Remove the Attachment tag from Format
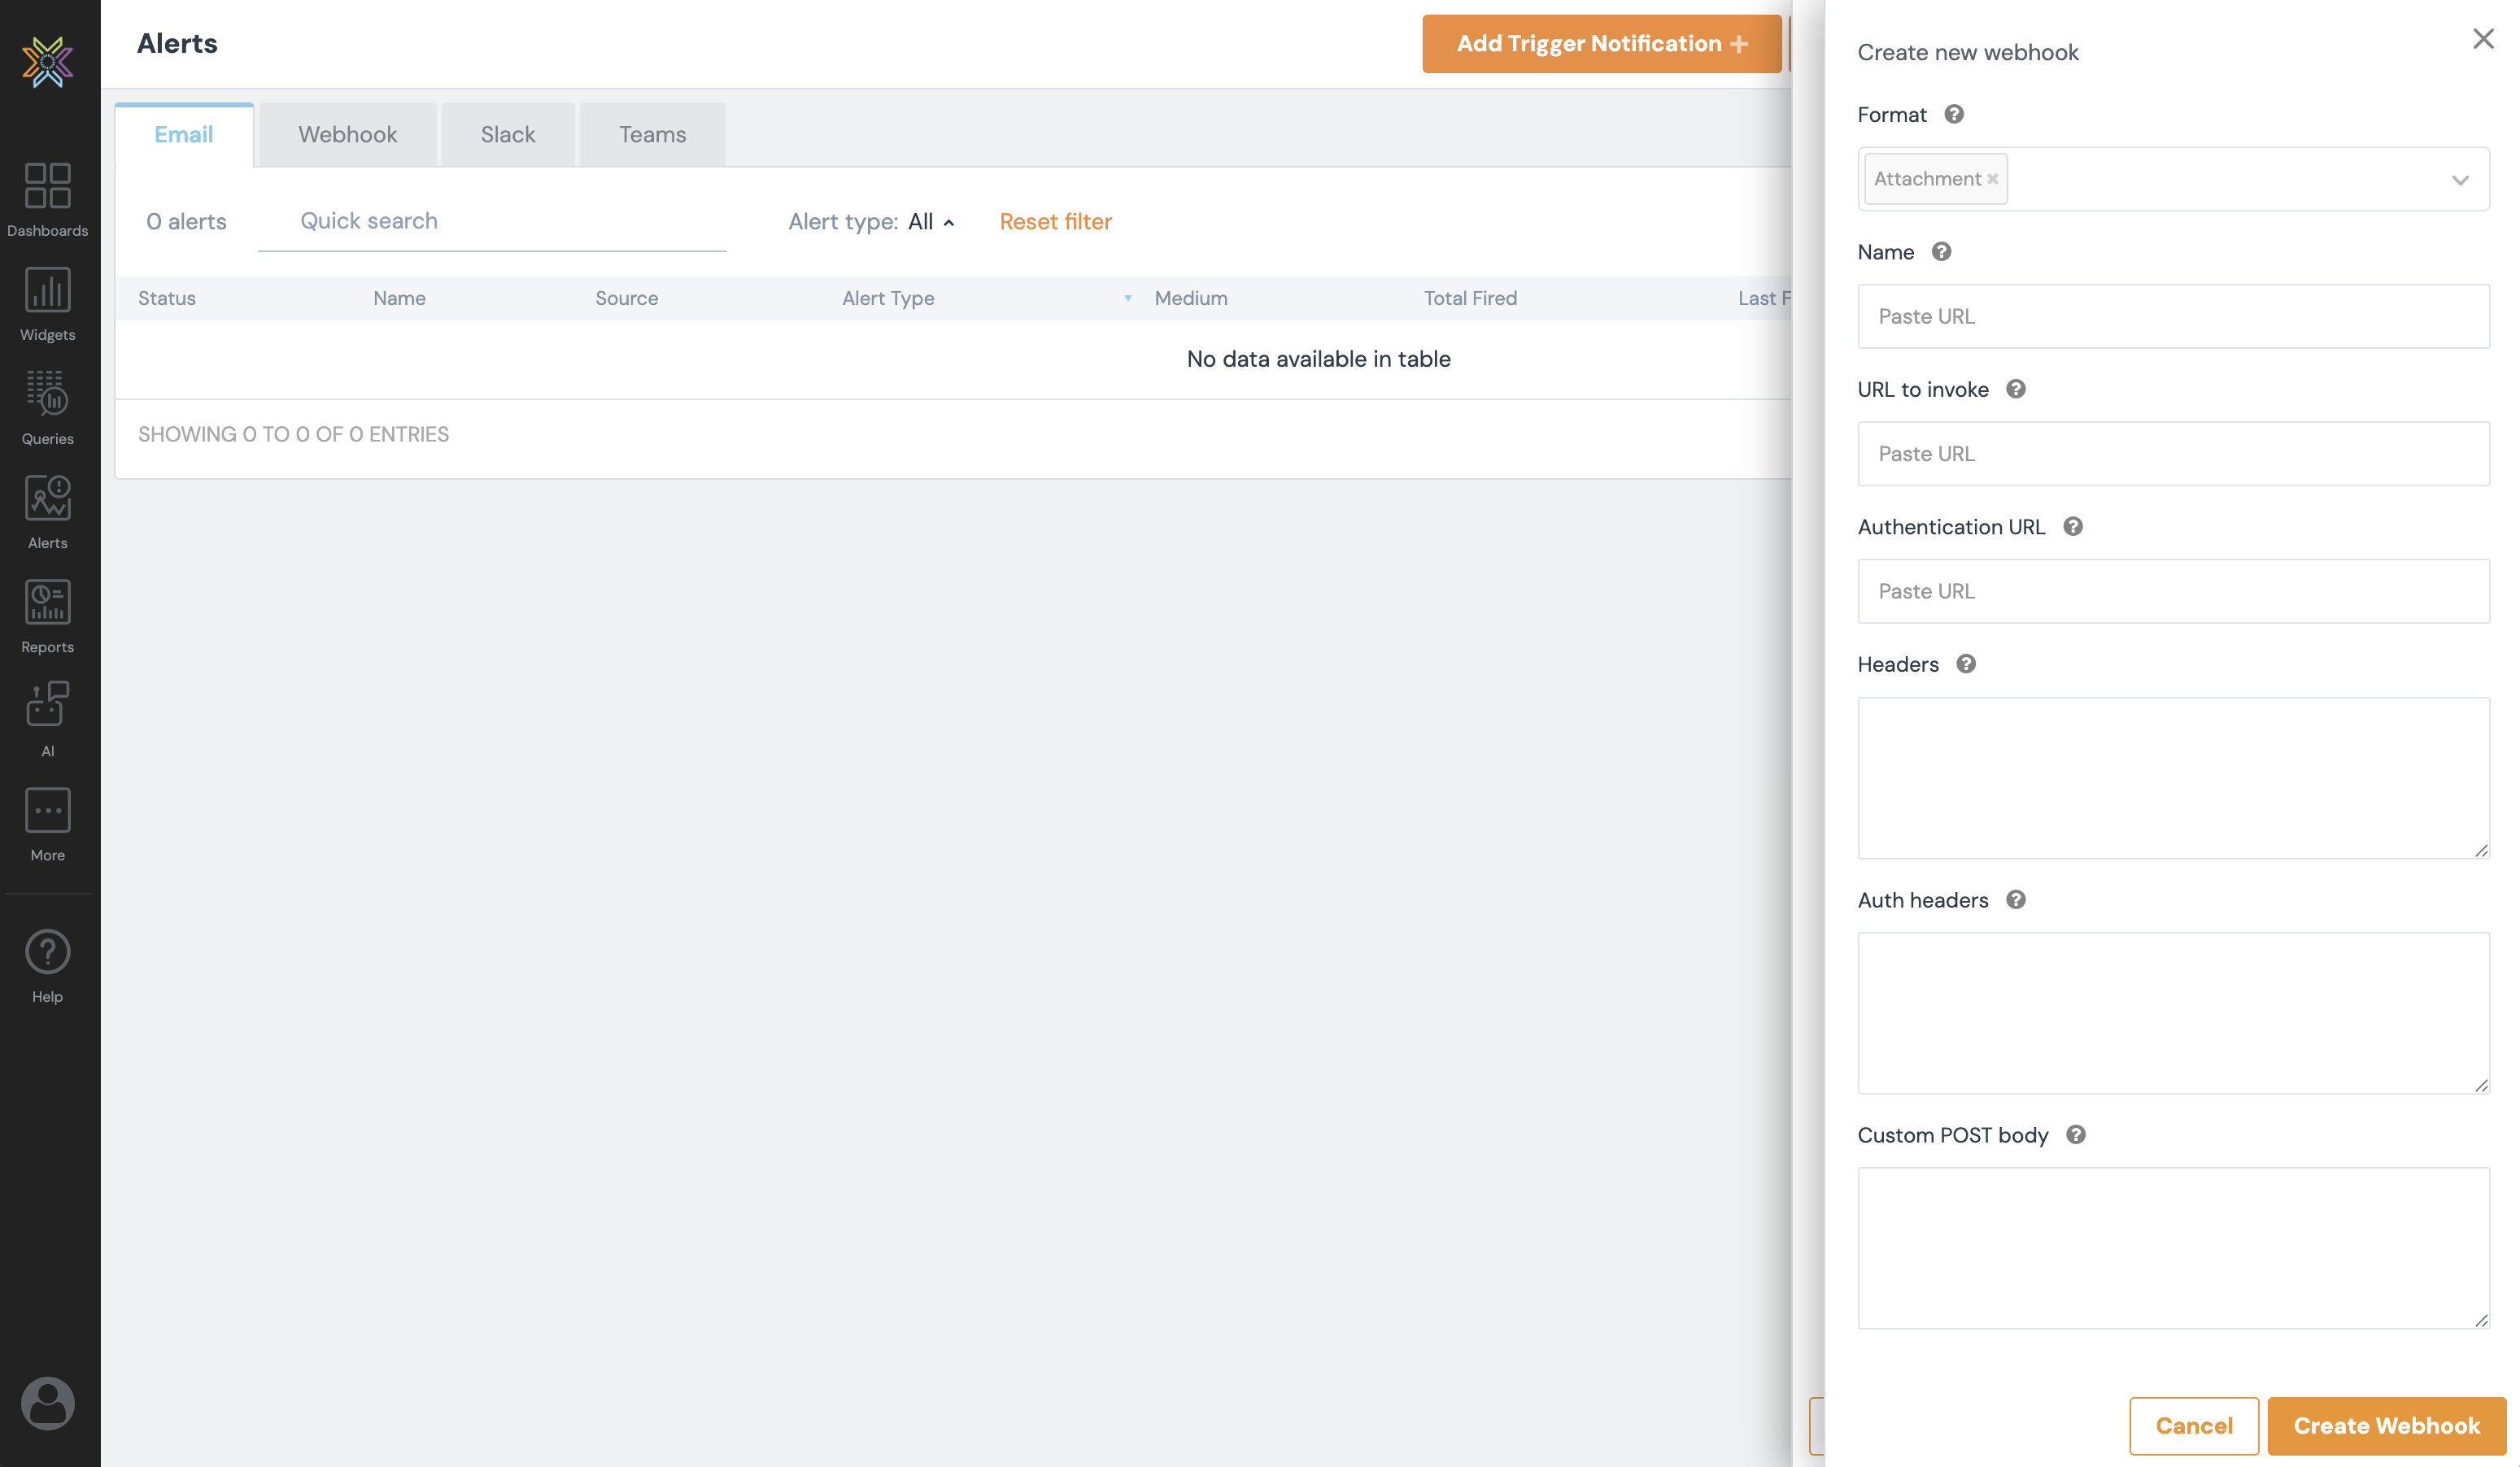This screenshot has height=1467, width=2520. 1992,179
